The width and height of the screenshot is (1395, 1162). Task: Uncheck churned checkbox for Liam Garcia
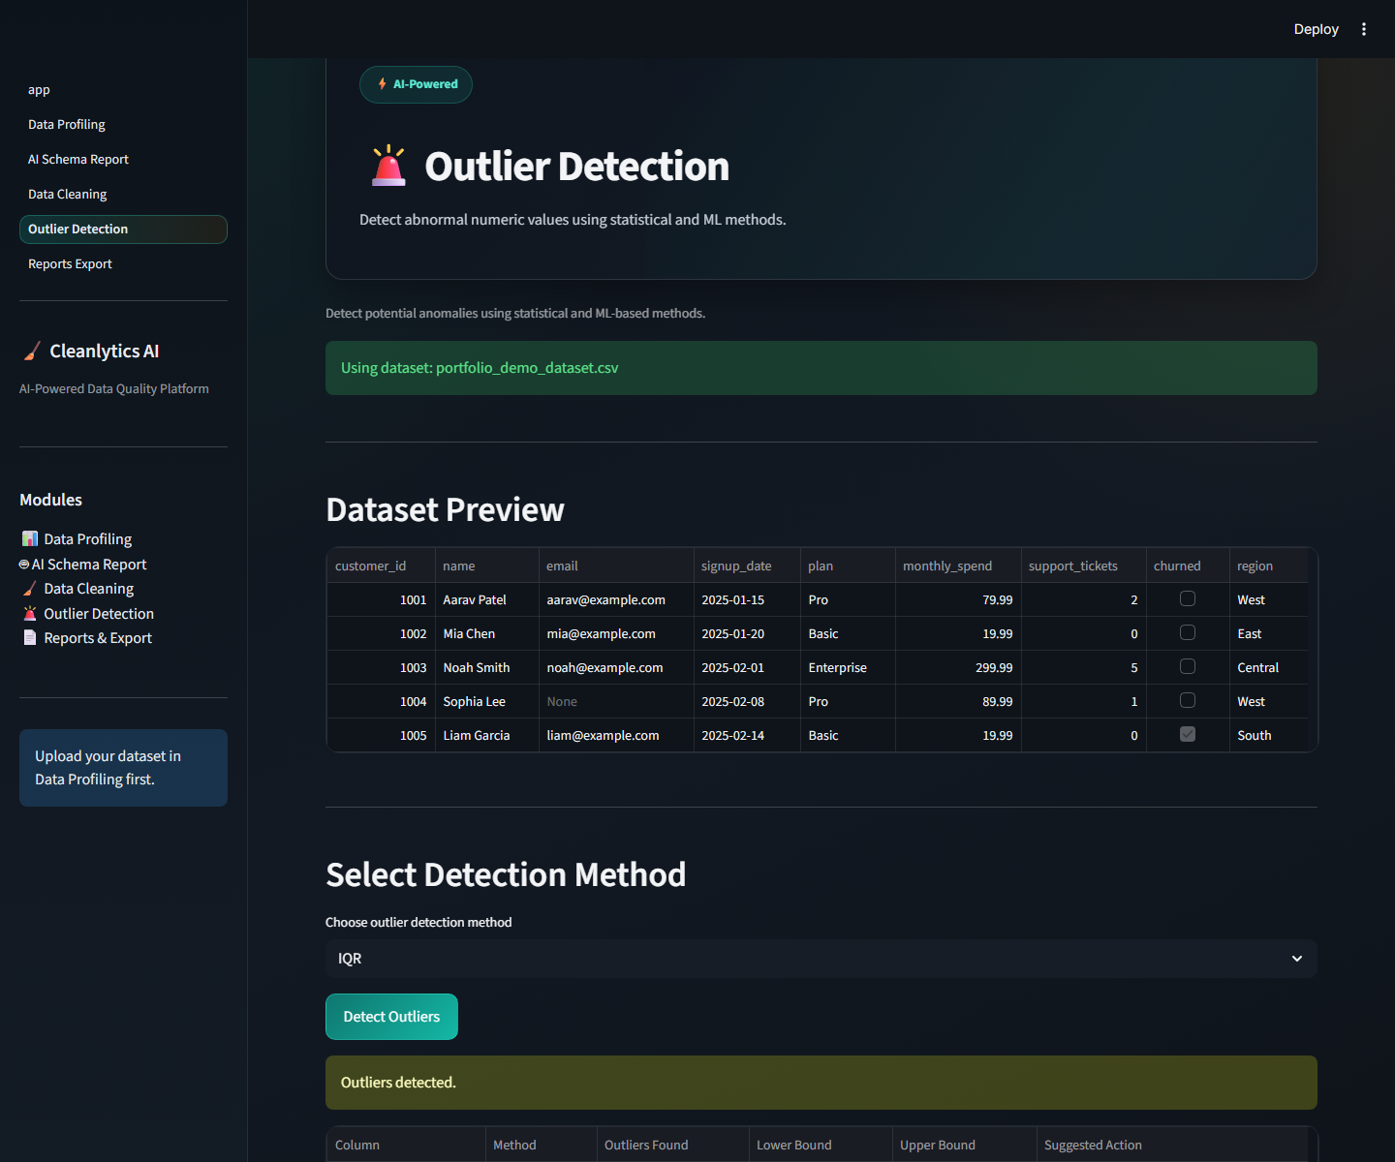click(x=1187, y=735)
